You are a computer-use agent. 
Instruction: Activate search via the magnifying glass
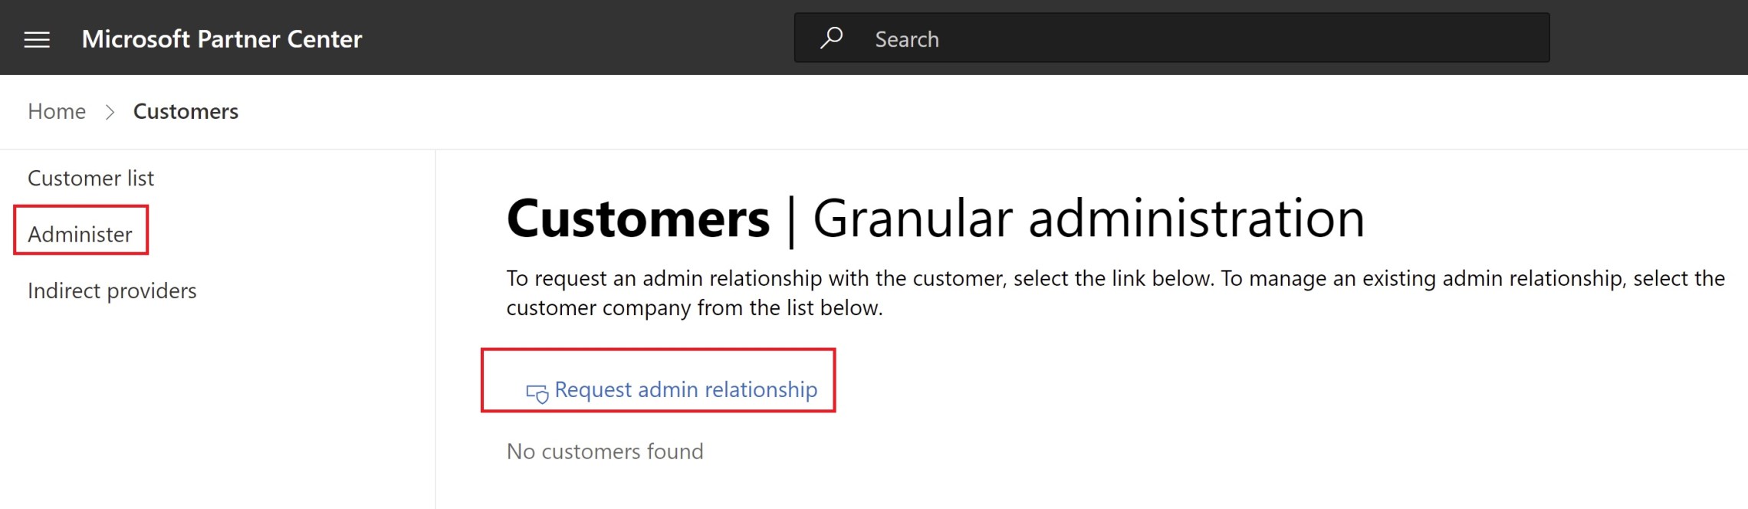[x=831, y=37]
